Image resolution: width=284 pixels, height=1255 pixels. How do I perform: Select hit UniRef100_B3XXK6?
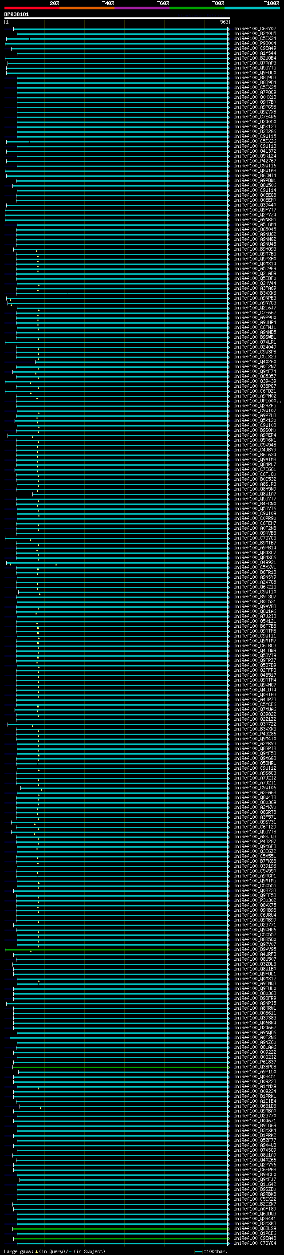(x=255, y=293)
